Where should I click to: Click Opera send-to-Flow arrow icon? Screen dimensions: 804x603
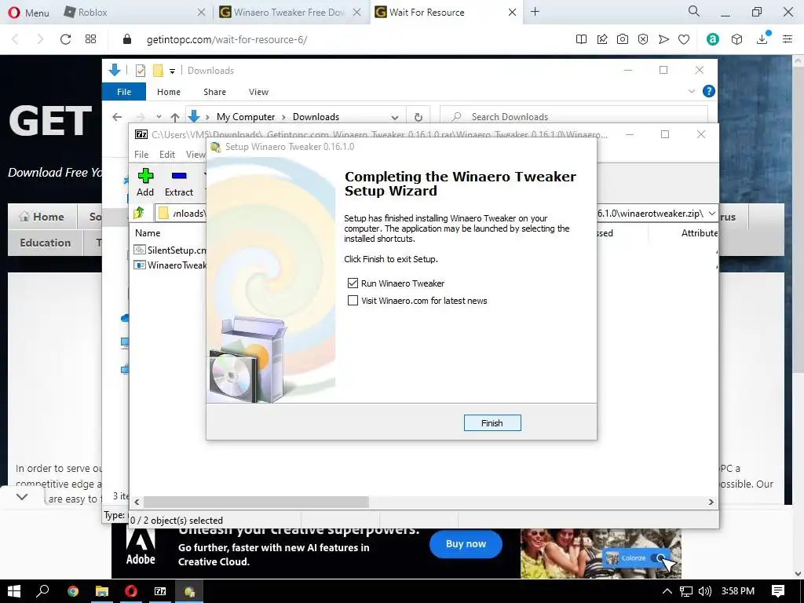point(663,39)
